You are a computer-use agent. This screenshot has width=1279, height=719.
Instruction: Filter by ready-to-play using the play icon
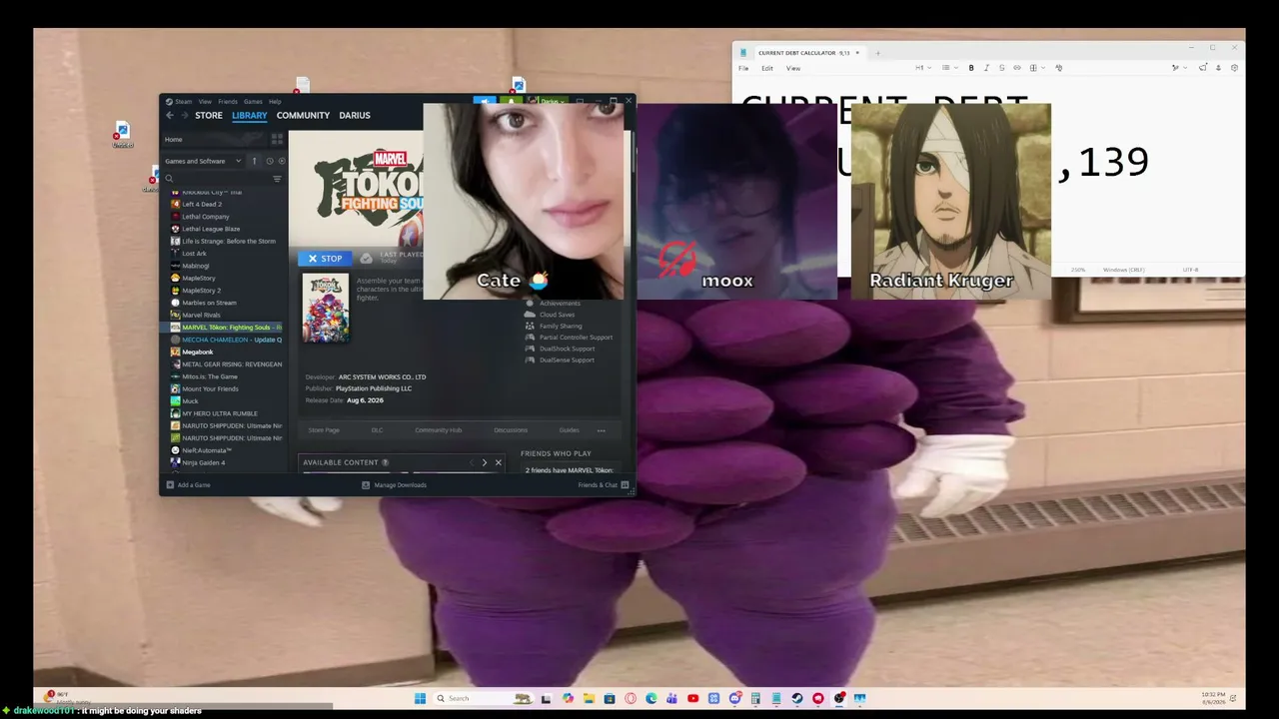click(x=281, y=161)
